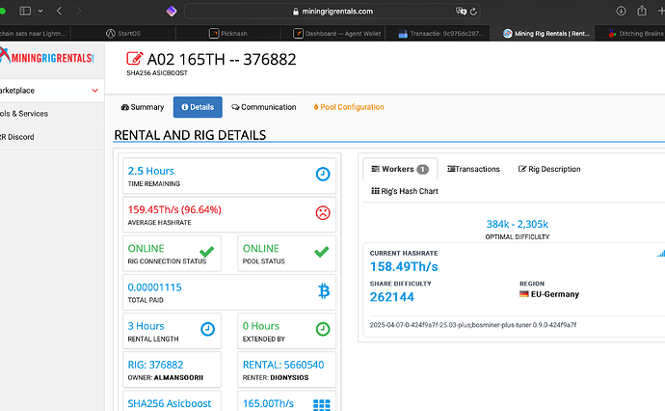Open MRR Discord sidebar link
Screen dimensions: 665x411
[52, 137]
